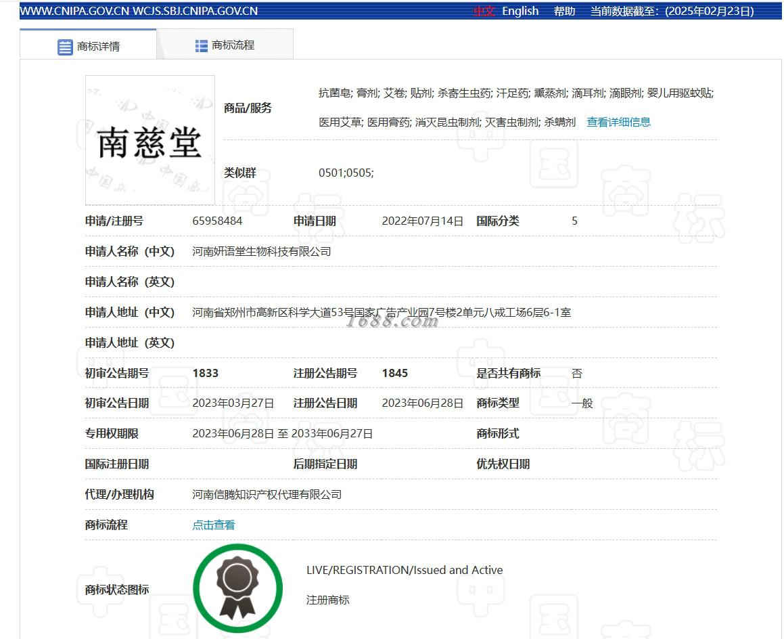This screenshot has width=784, height=639.
Task: Click the green registered trademark status badge
Action: click(x=238, y=588)
